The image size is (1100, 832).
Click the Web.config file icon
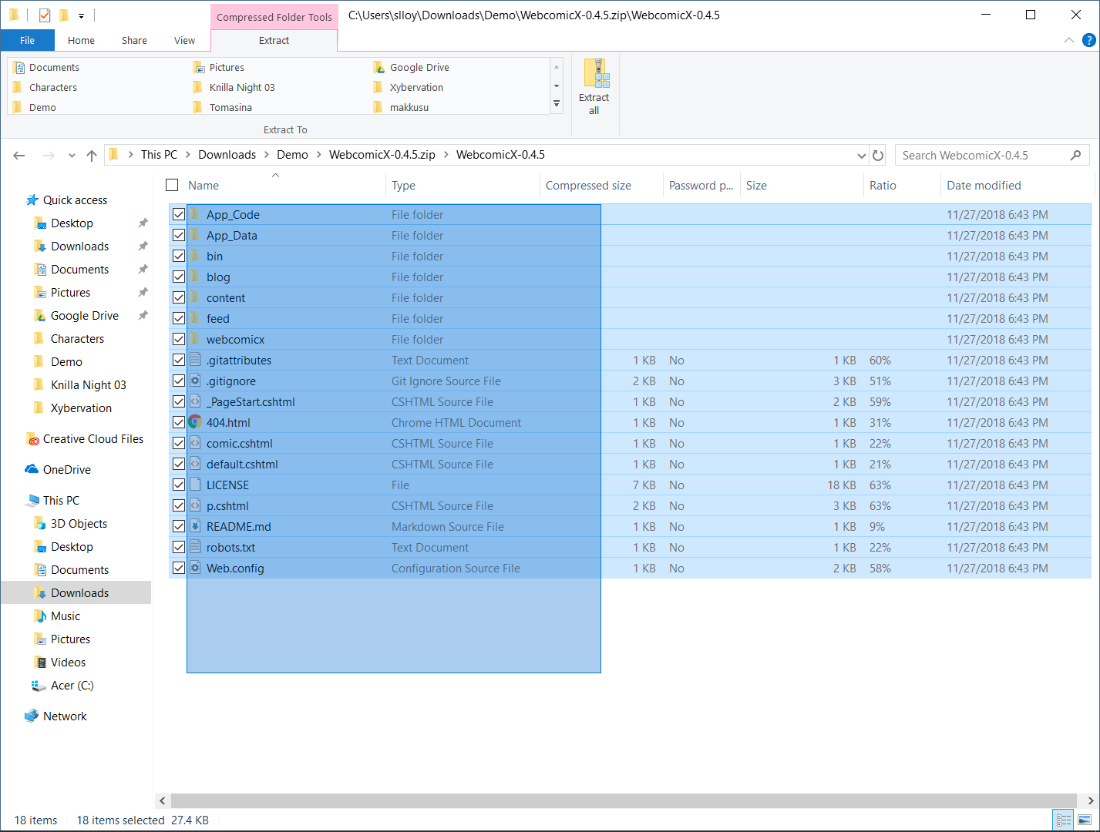(x=195, y=568)
